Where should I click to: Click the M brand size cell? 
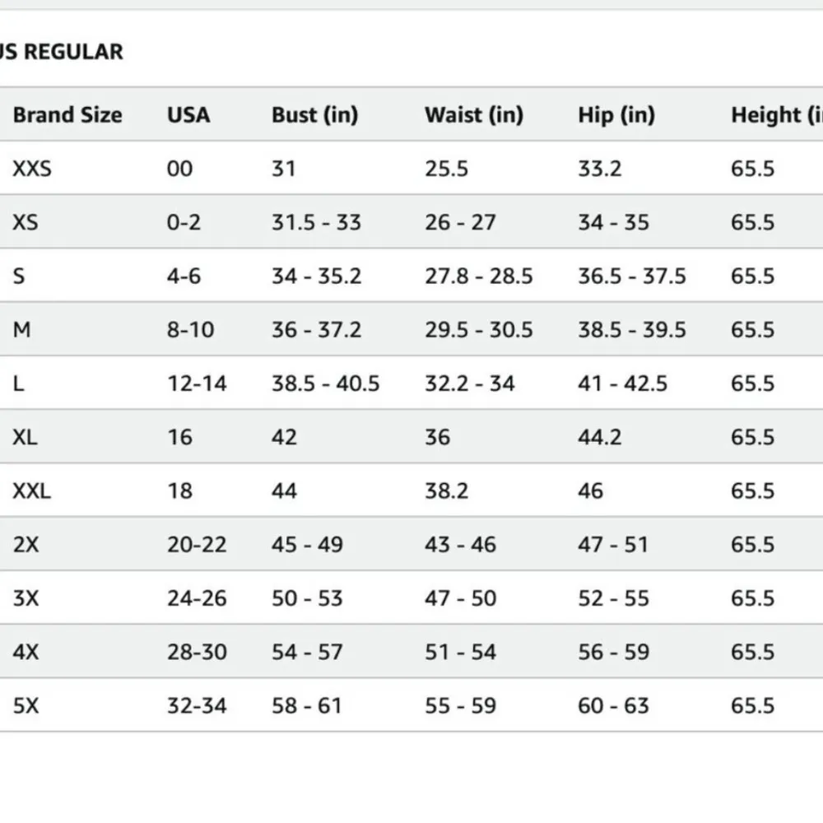click(22, 330)
